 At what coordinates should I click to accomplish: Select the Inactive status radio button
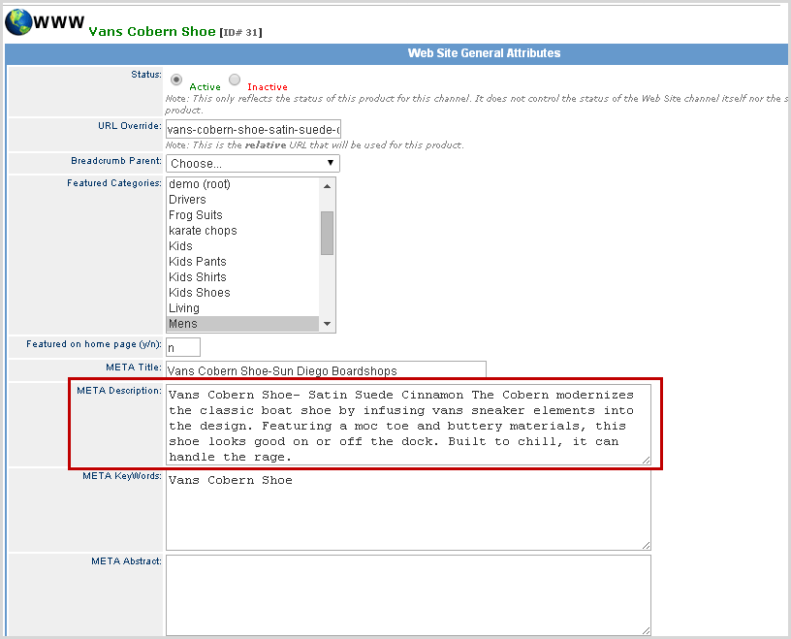coord(235,80)
